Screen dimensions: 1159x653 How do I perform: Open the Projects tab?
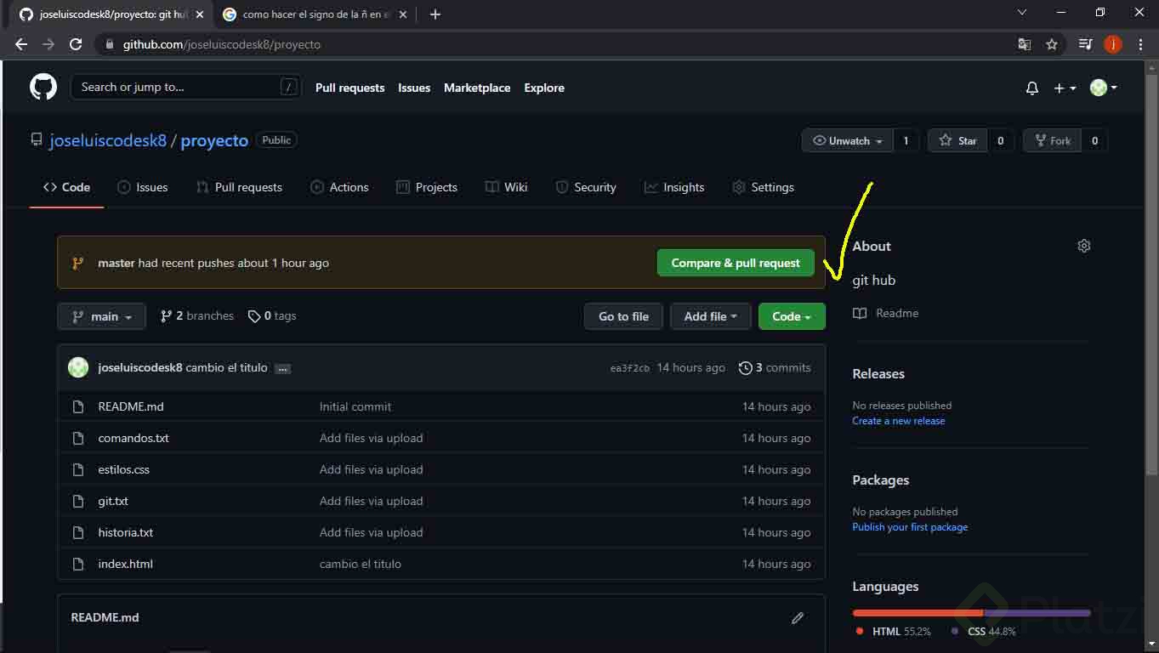(x=427, y=187)
